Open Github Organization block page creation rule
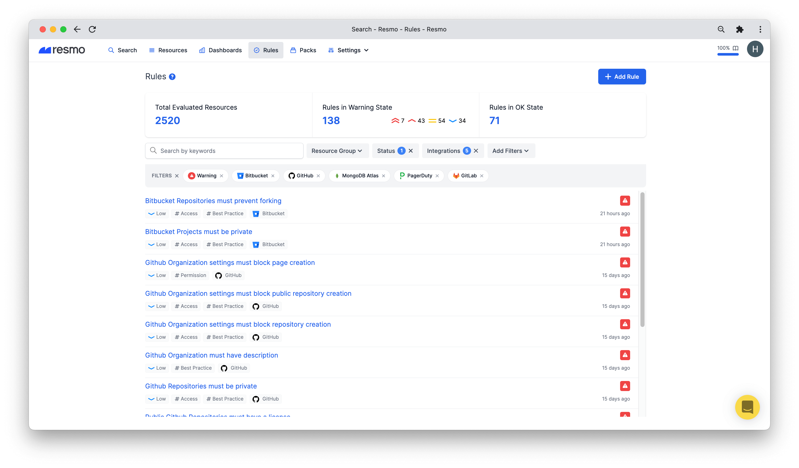Viewport: 799px width, 468px height. pos(230,263)
